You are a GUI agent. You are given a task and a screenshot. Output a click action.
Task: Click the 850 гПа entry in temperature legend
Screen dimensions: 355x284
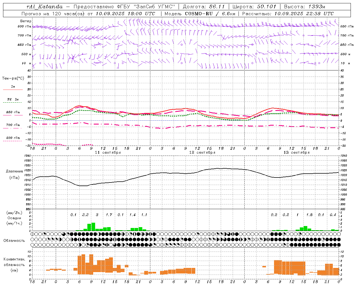(x=13, y=112)
